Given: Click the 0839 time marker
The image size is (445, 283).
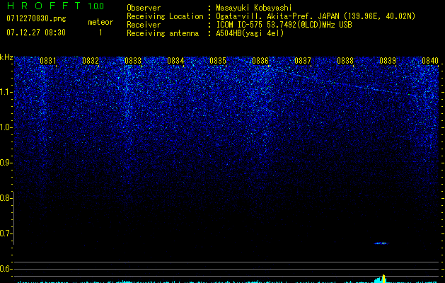Looking at the screenshot, I should coord(388,61).
